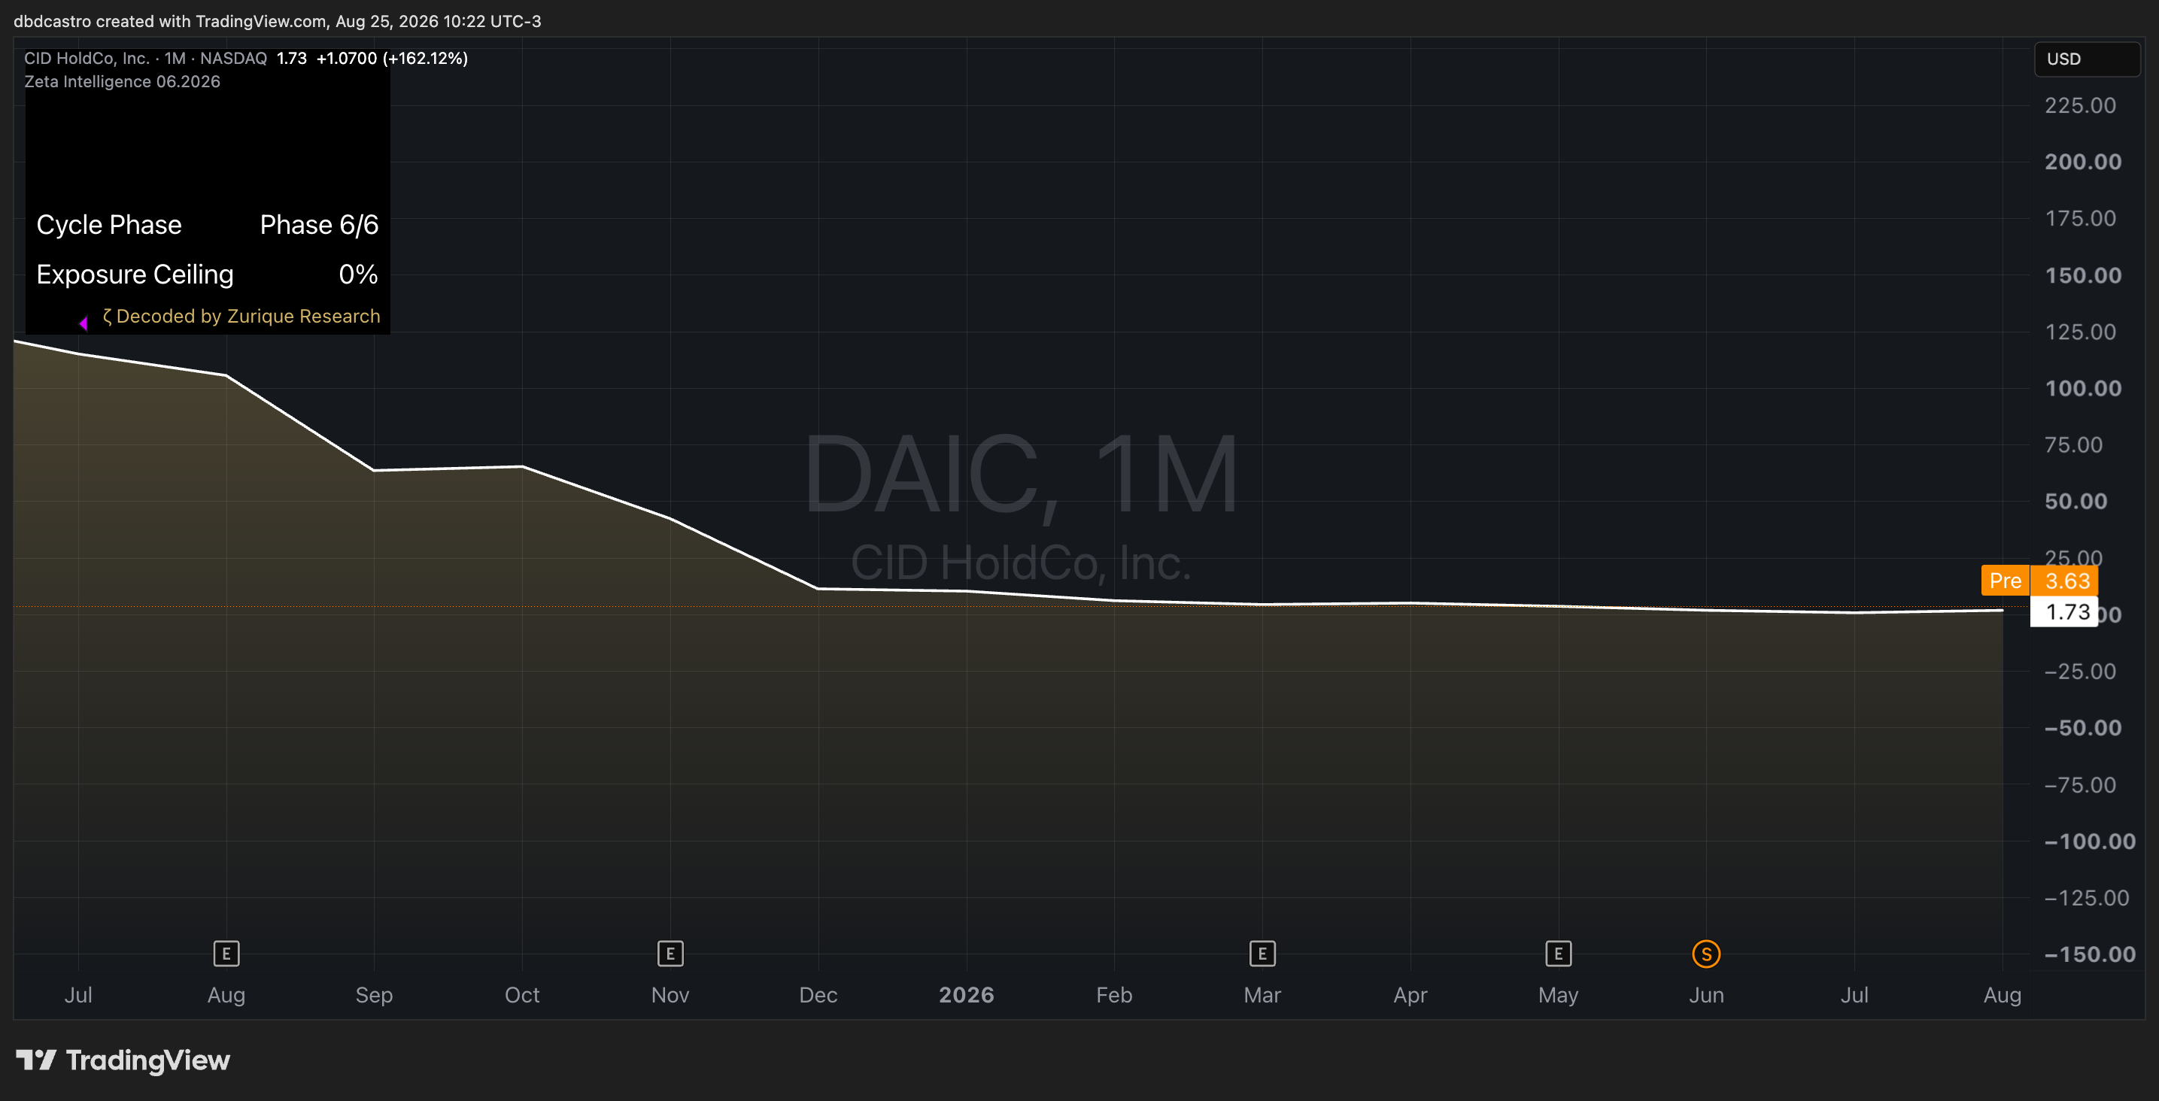2159x1101 pixels.
Task: Click the 'Phase 6/6' value
Action: point(319,225)
